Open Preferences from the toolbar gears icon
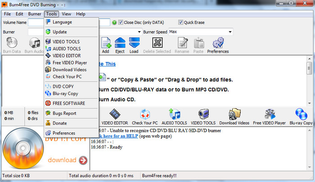315x182 pixels. [x=218, y=42]
